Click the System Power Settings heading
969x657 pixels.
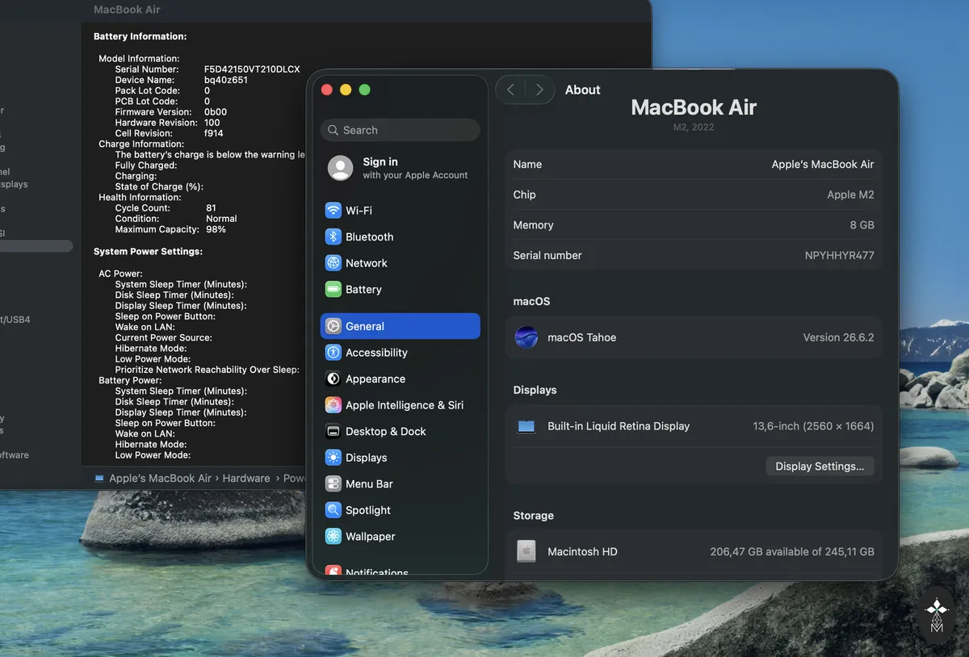148,252
